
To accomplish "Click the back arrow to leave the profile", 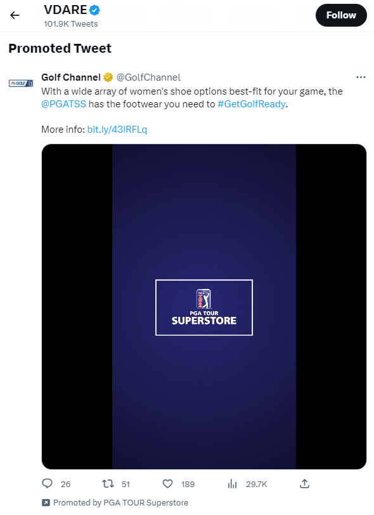I will click(14, 15).
